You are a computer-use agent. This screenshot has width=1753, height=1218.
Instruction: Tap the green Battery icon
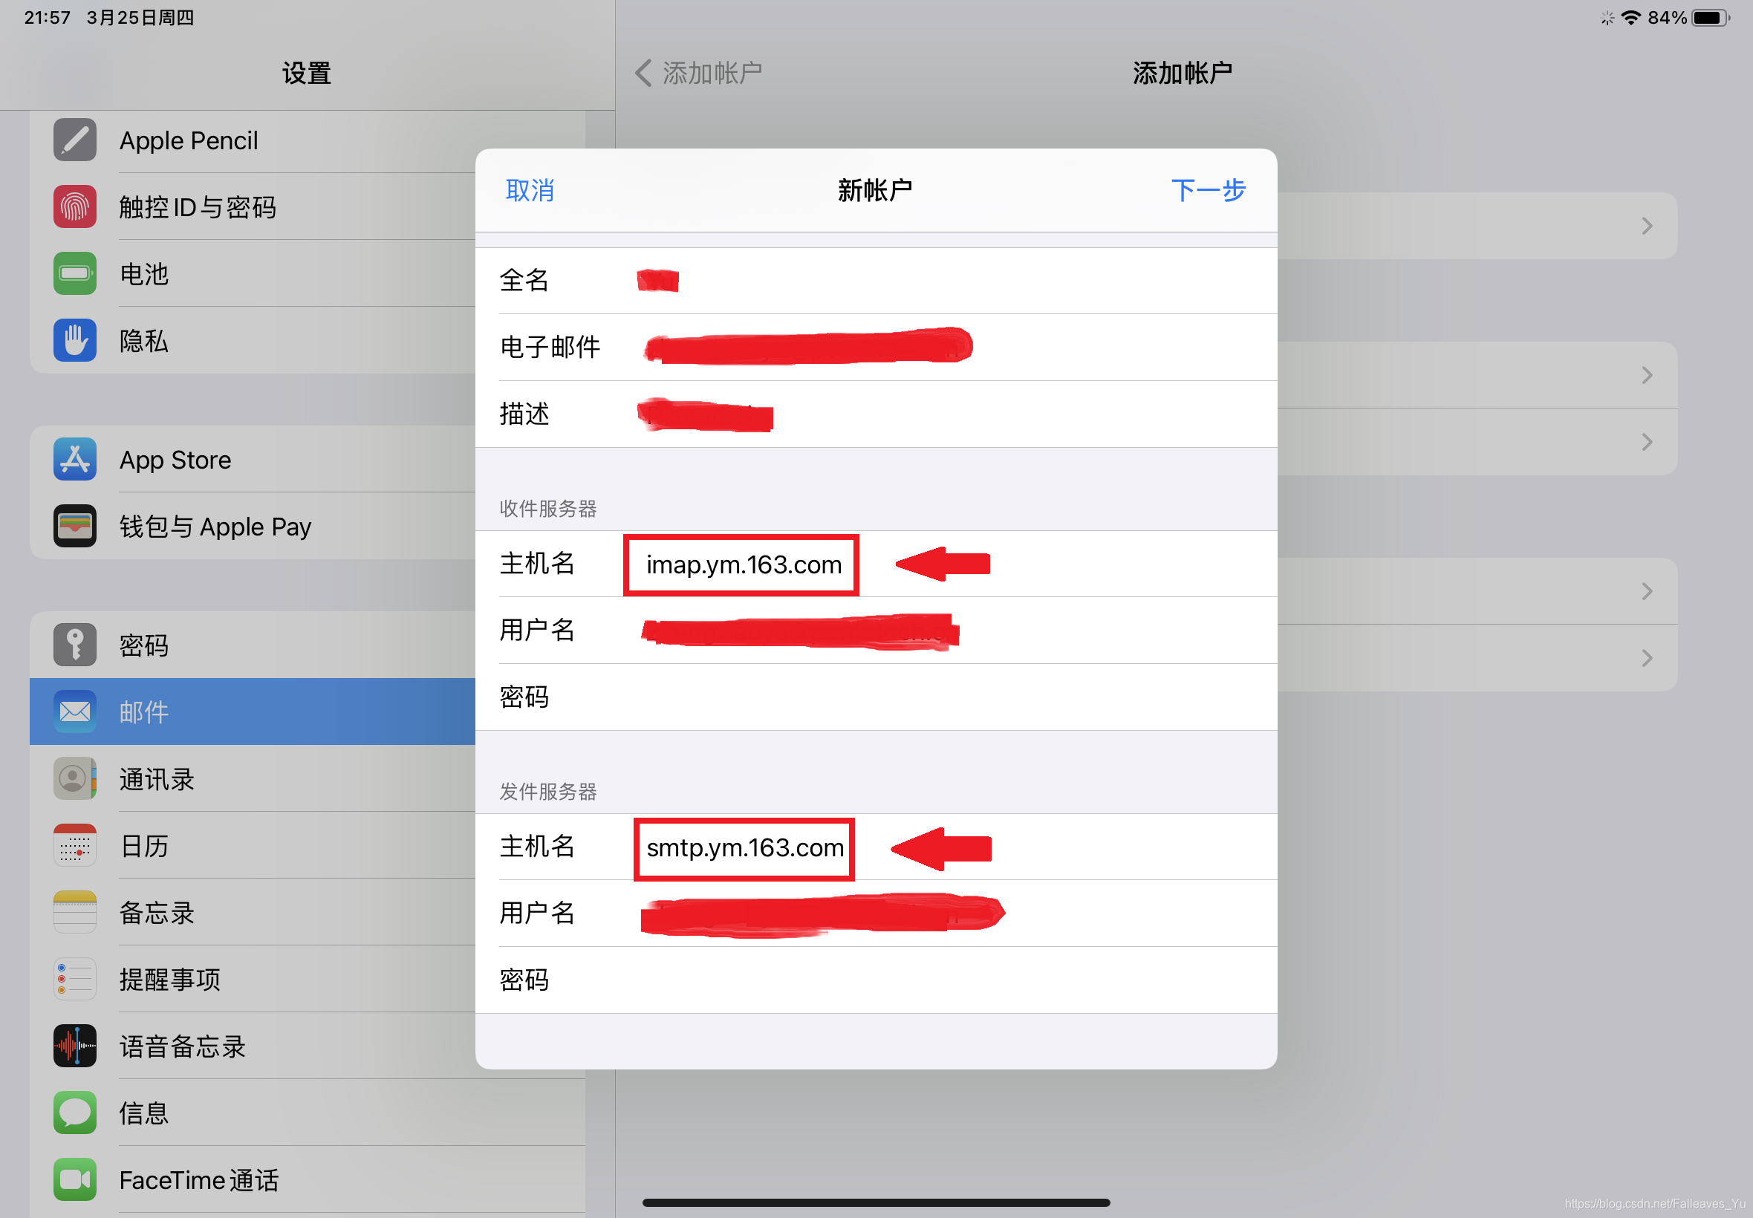(x=75, y=274)
